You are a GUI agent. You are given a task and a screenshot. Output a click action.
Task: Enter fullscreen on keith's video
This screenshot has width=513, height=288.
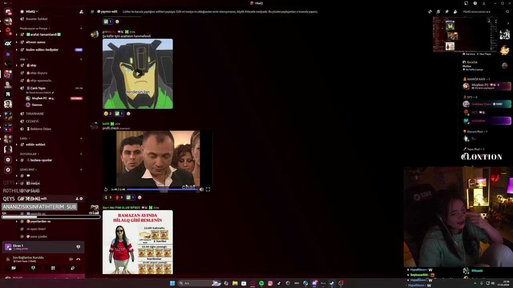pos(208,189)
